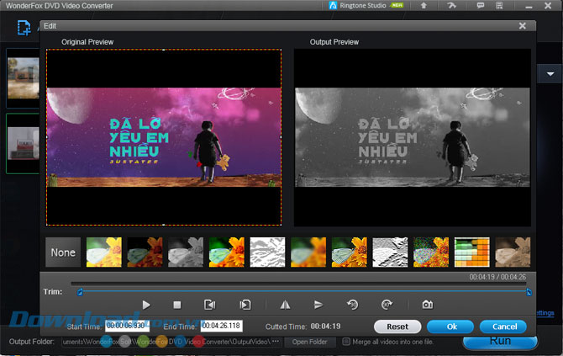Screen dimensions: 563x356
Task: Select the first video thumbnail in file list
Action: 23,78
